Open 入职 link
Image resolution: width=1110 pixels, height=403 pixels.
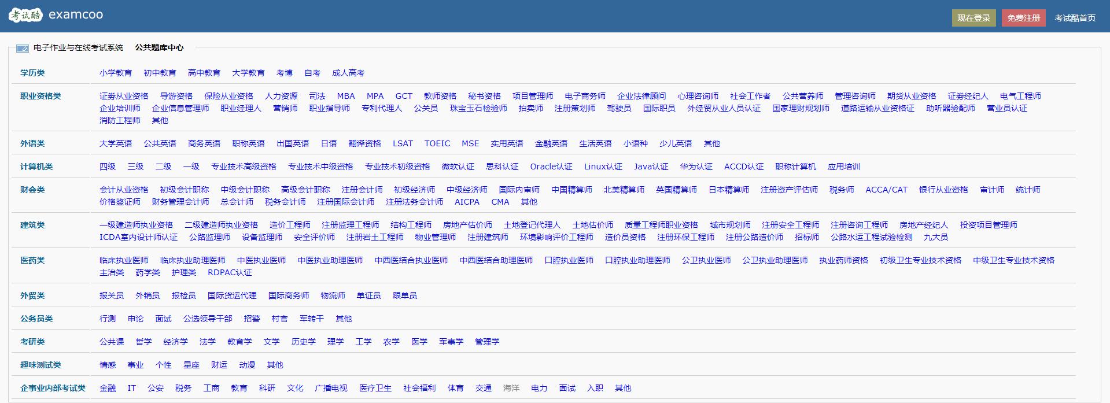tap(595, 388)
